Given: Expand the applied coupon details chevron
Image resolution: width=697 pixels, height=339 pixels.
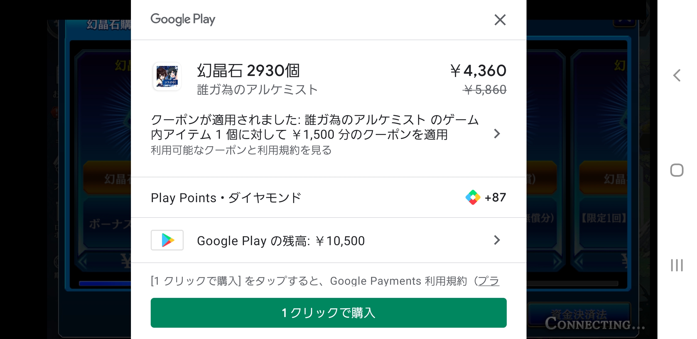Looking at the screenshot, I should tap(497, 134).
